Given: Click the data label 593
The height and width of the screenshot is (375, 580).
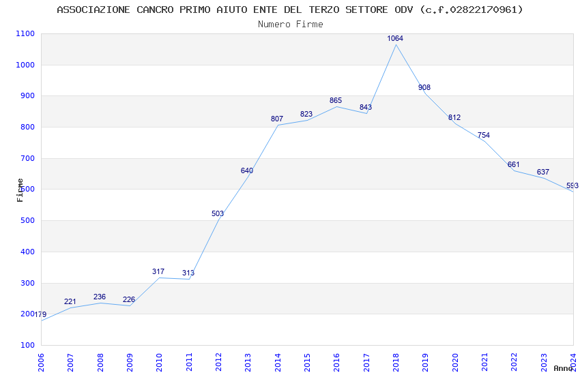Looking at the screenshot, I should pyautogui.click(x=572, y=186).
